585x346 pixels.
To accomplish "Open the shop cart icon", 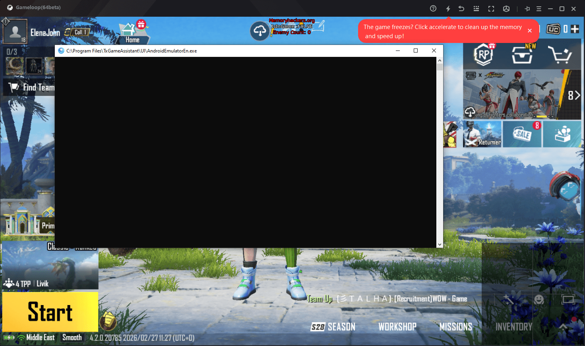I will point(560,55).
